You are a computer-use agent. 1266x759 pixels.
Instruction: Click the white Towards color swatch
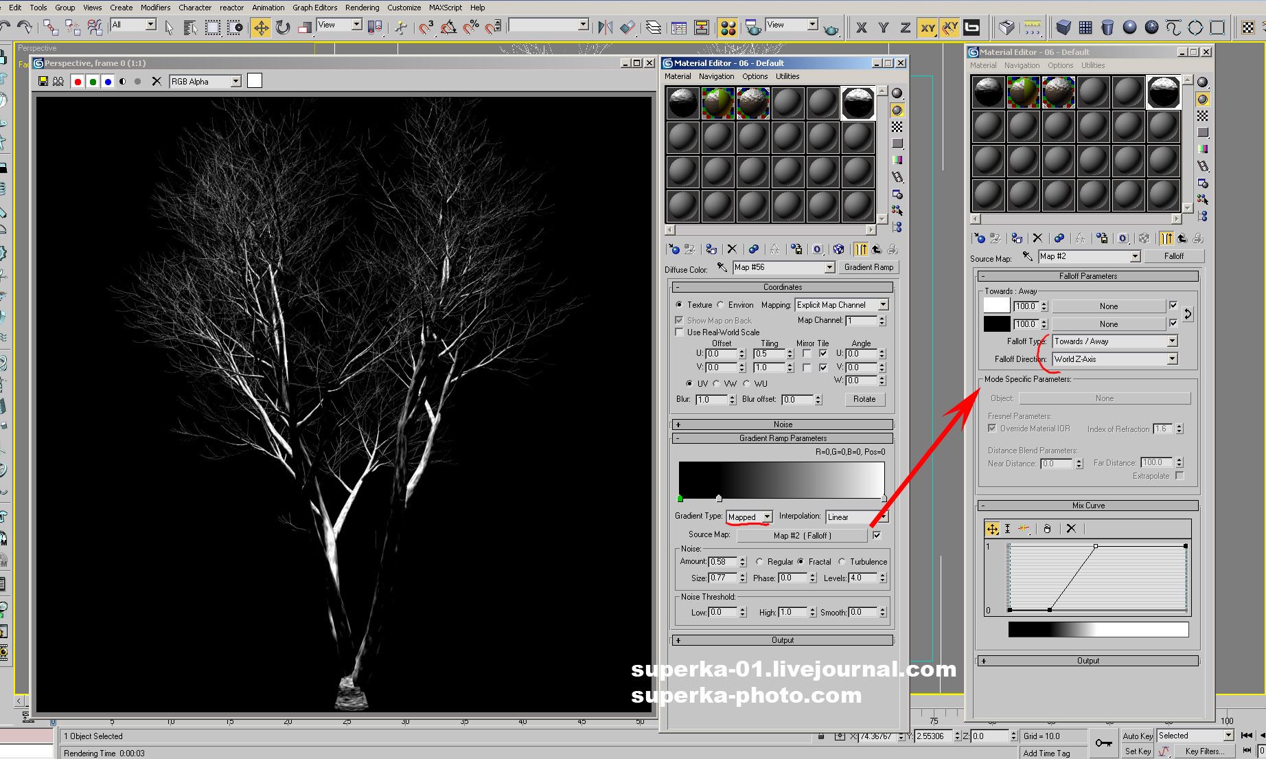(996, 306)
